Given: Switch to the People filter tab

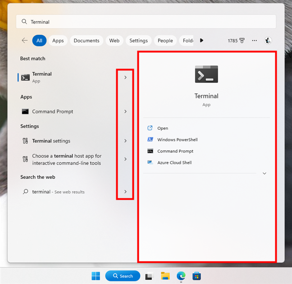Looking at the screenshot, I should point(165,41).
